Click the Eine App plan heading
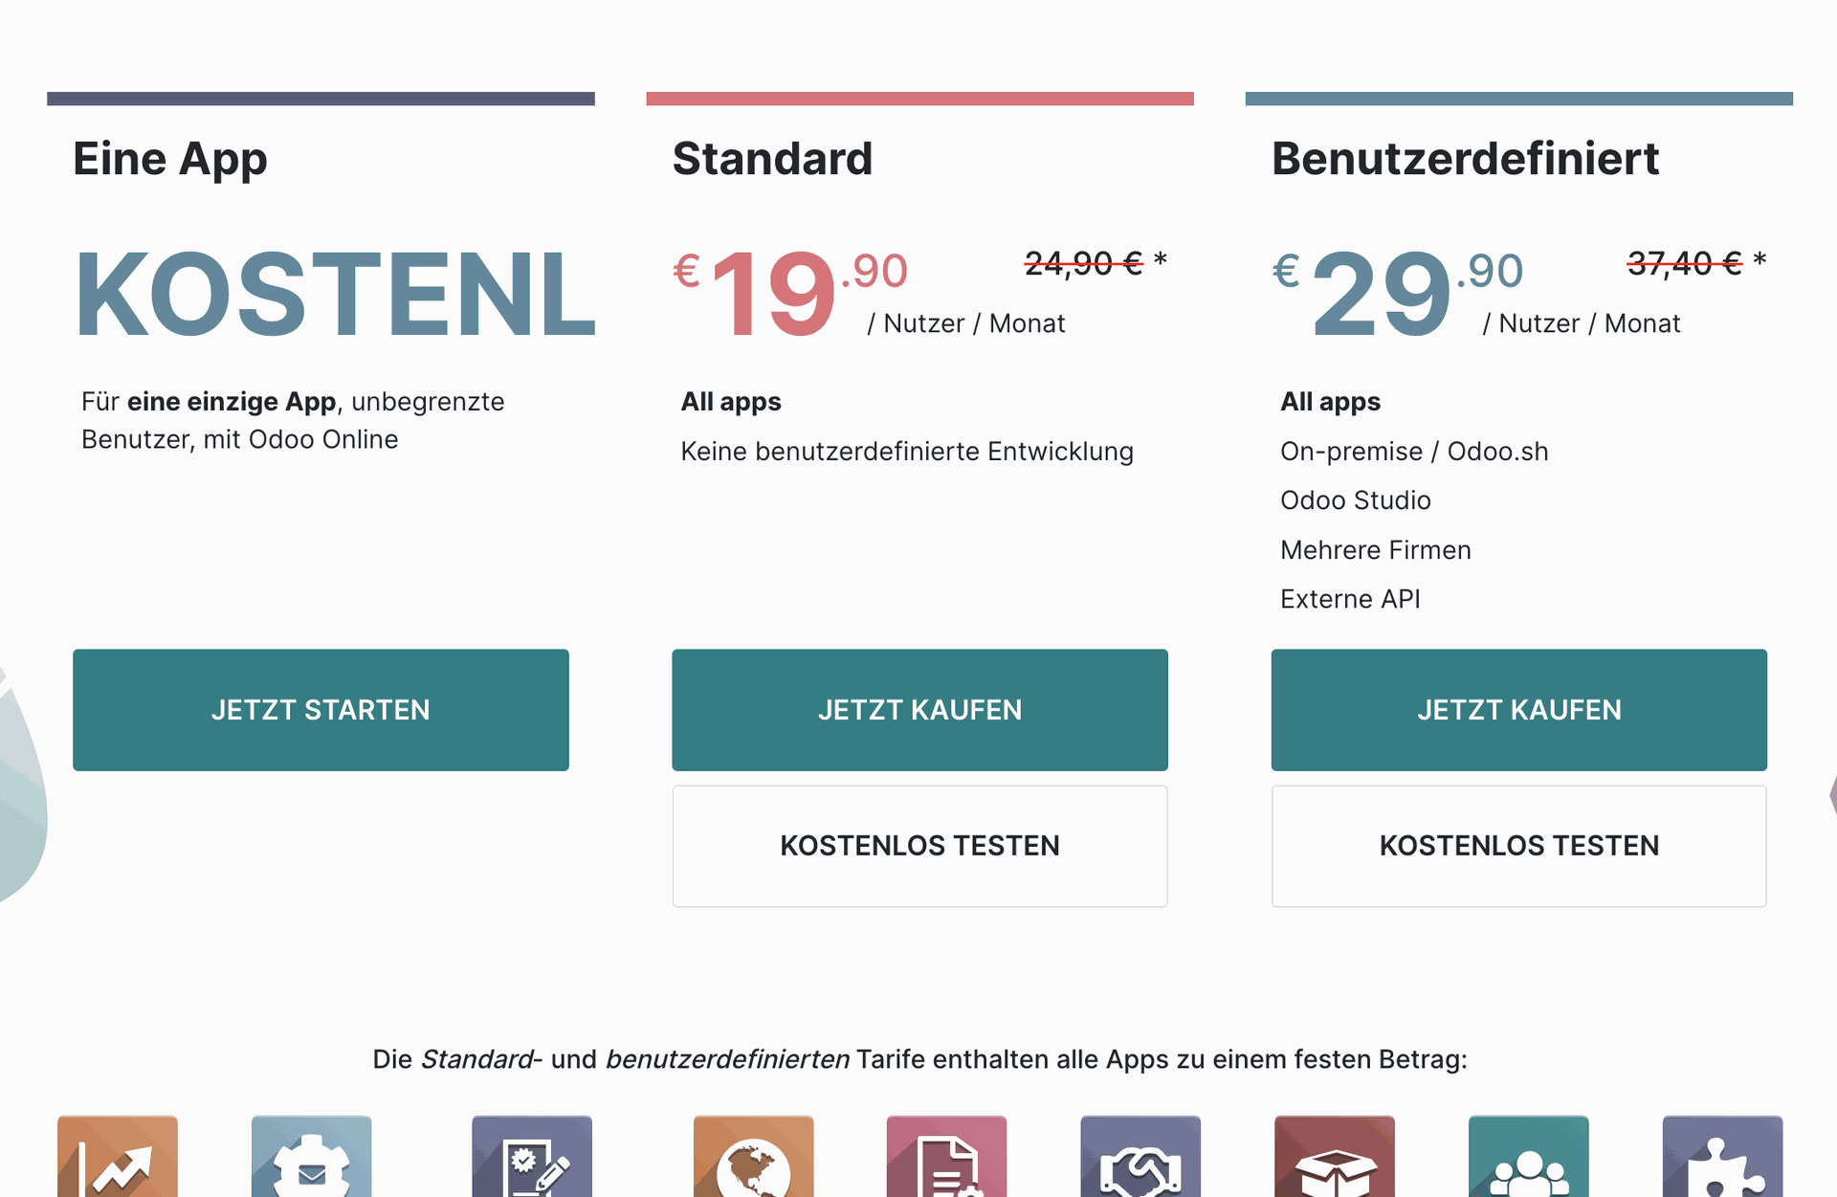This screenshot has width=1837, height=1197. click(x=170, y=159)
